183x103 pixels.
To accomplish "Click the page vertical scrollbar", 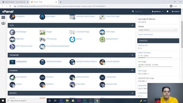I will click(x=182, y=34).
